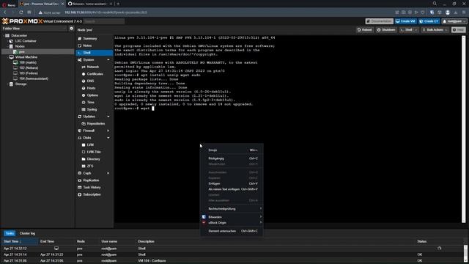
Task: Switch to the Cluster log tab
Action: [27, 233]
